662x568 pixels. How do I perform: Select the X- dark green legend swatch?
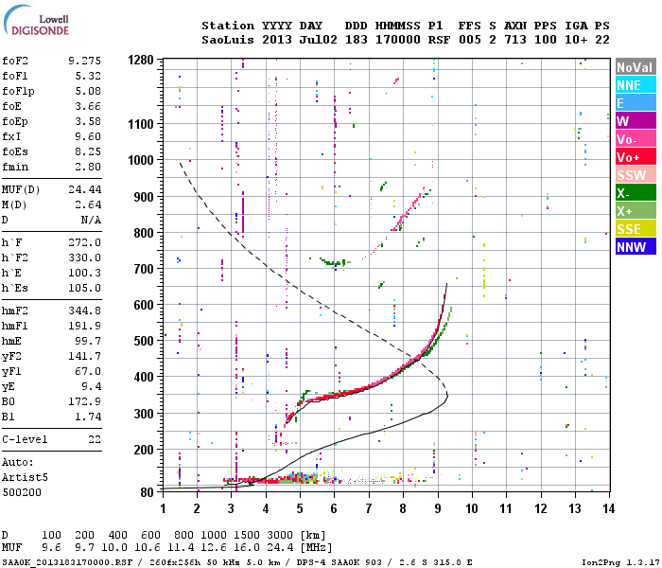(x=636, y=193)
